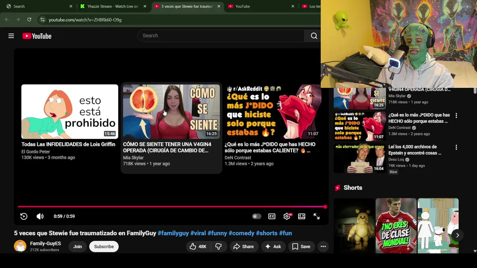The image size is (477, 268).
Task: Click the #comedy hashtag link
Action: [x=241, y=233]
